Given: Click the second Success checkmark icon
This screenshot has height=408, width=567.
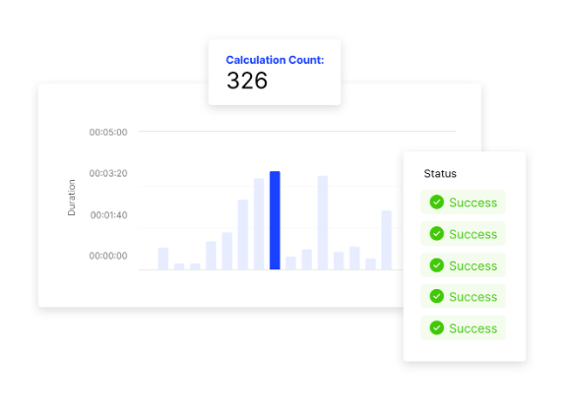Looking at the screenshot, I should tap(436, 234).
